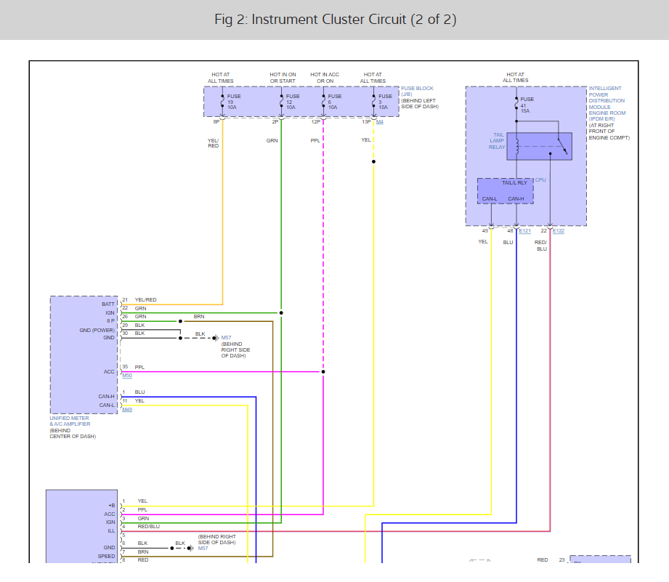Click the 8P terminal label
The height and width of the screenshot is (582, 669).
[x=216, y=122]
